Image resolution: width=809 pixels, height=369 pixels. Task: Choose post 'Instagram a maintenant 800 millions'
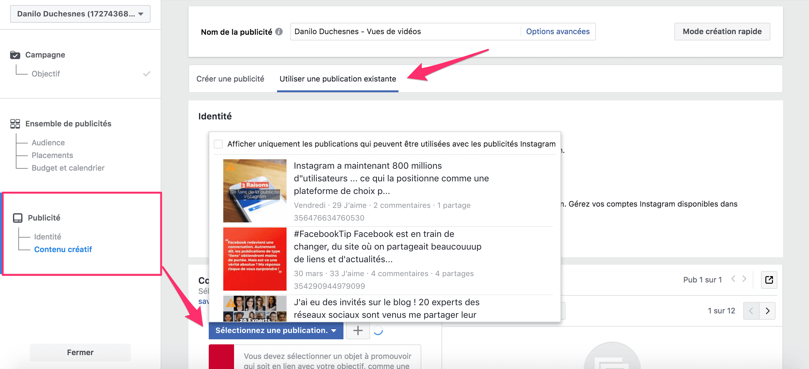tap(391, 178)
